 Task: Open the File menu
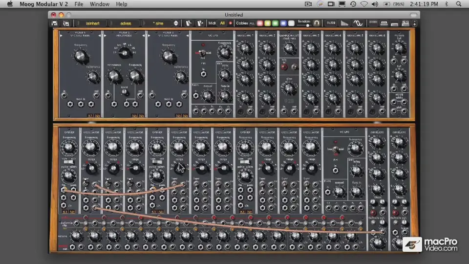tap(79, 4)
